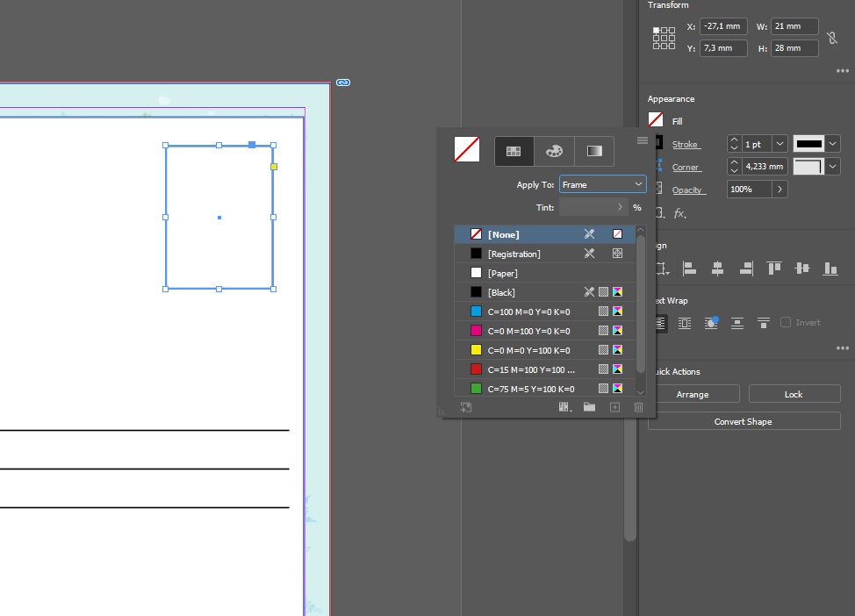Create a new color group folder
Image resolution: width=855 pixels, height=616 pixels.
(x=589, y=406)
